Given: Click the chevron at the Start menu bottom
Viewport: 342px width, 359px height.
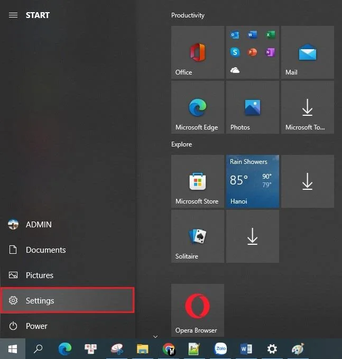Looking at the screenshot, I should [x=155, y=337].
